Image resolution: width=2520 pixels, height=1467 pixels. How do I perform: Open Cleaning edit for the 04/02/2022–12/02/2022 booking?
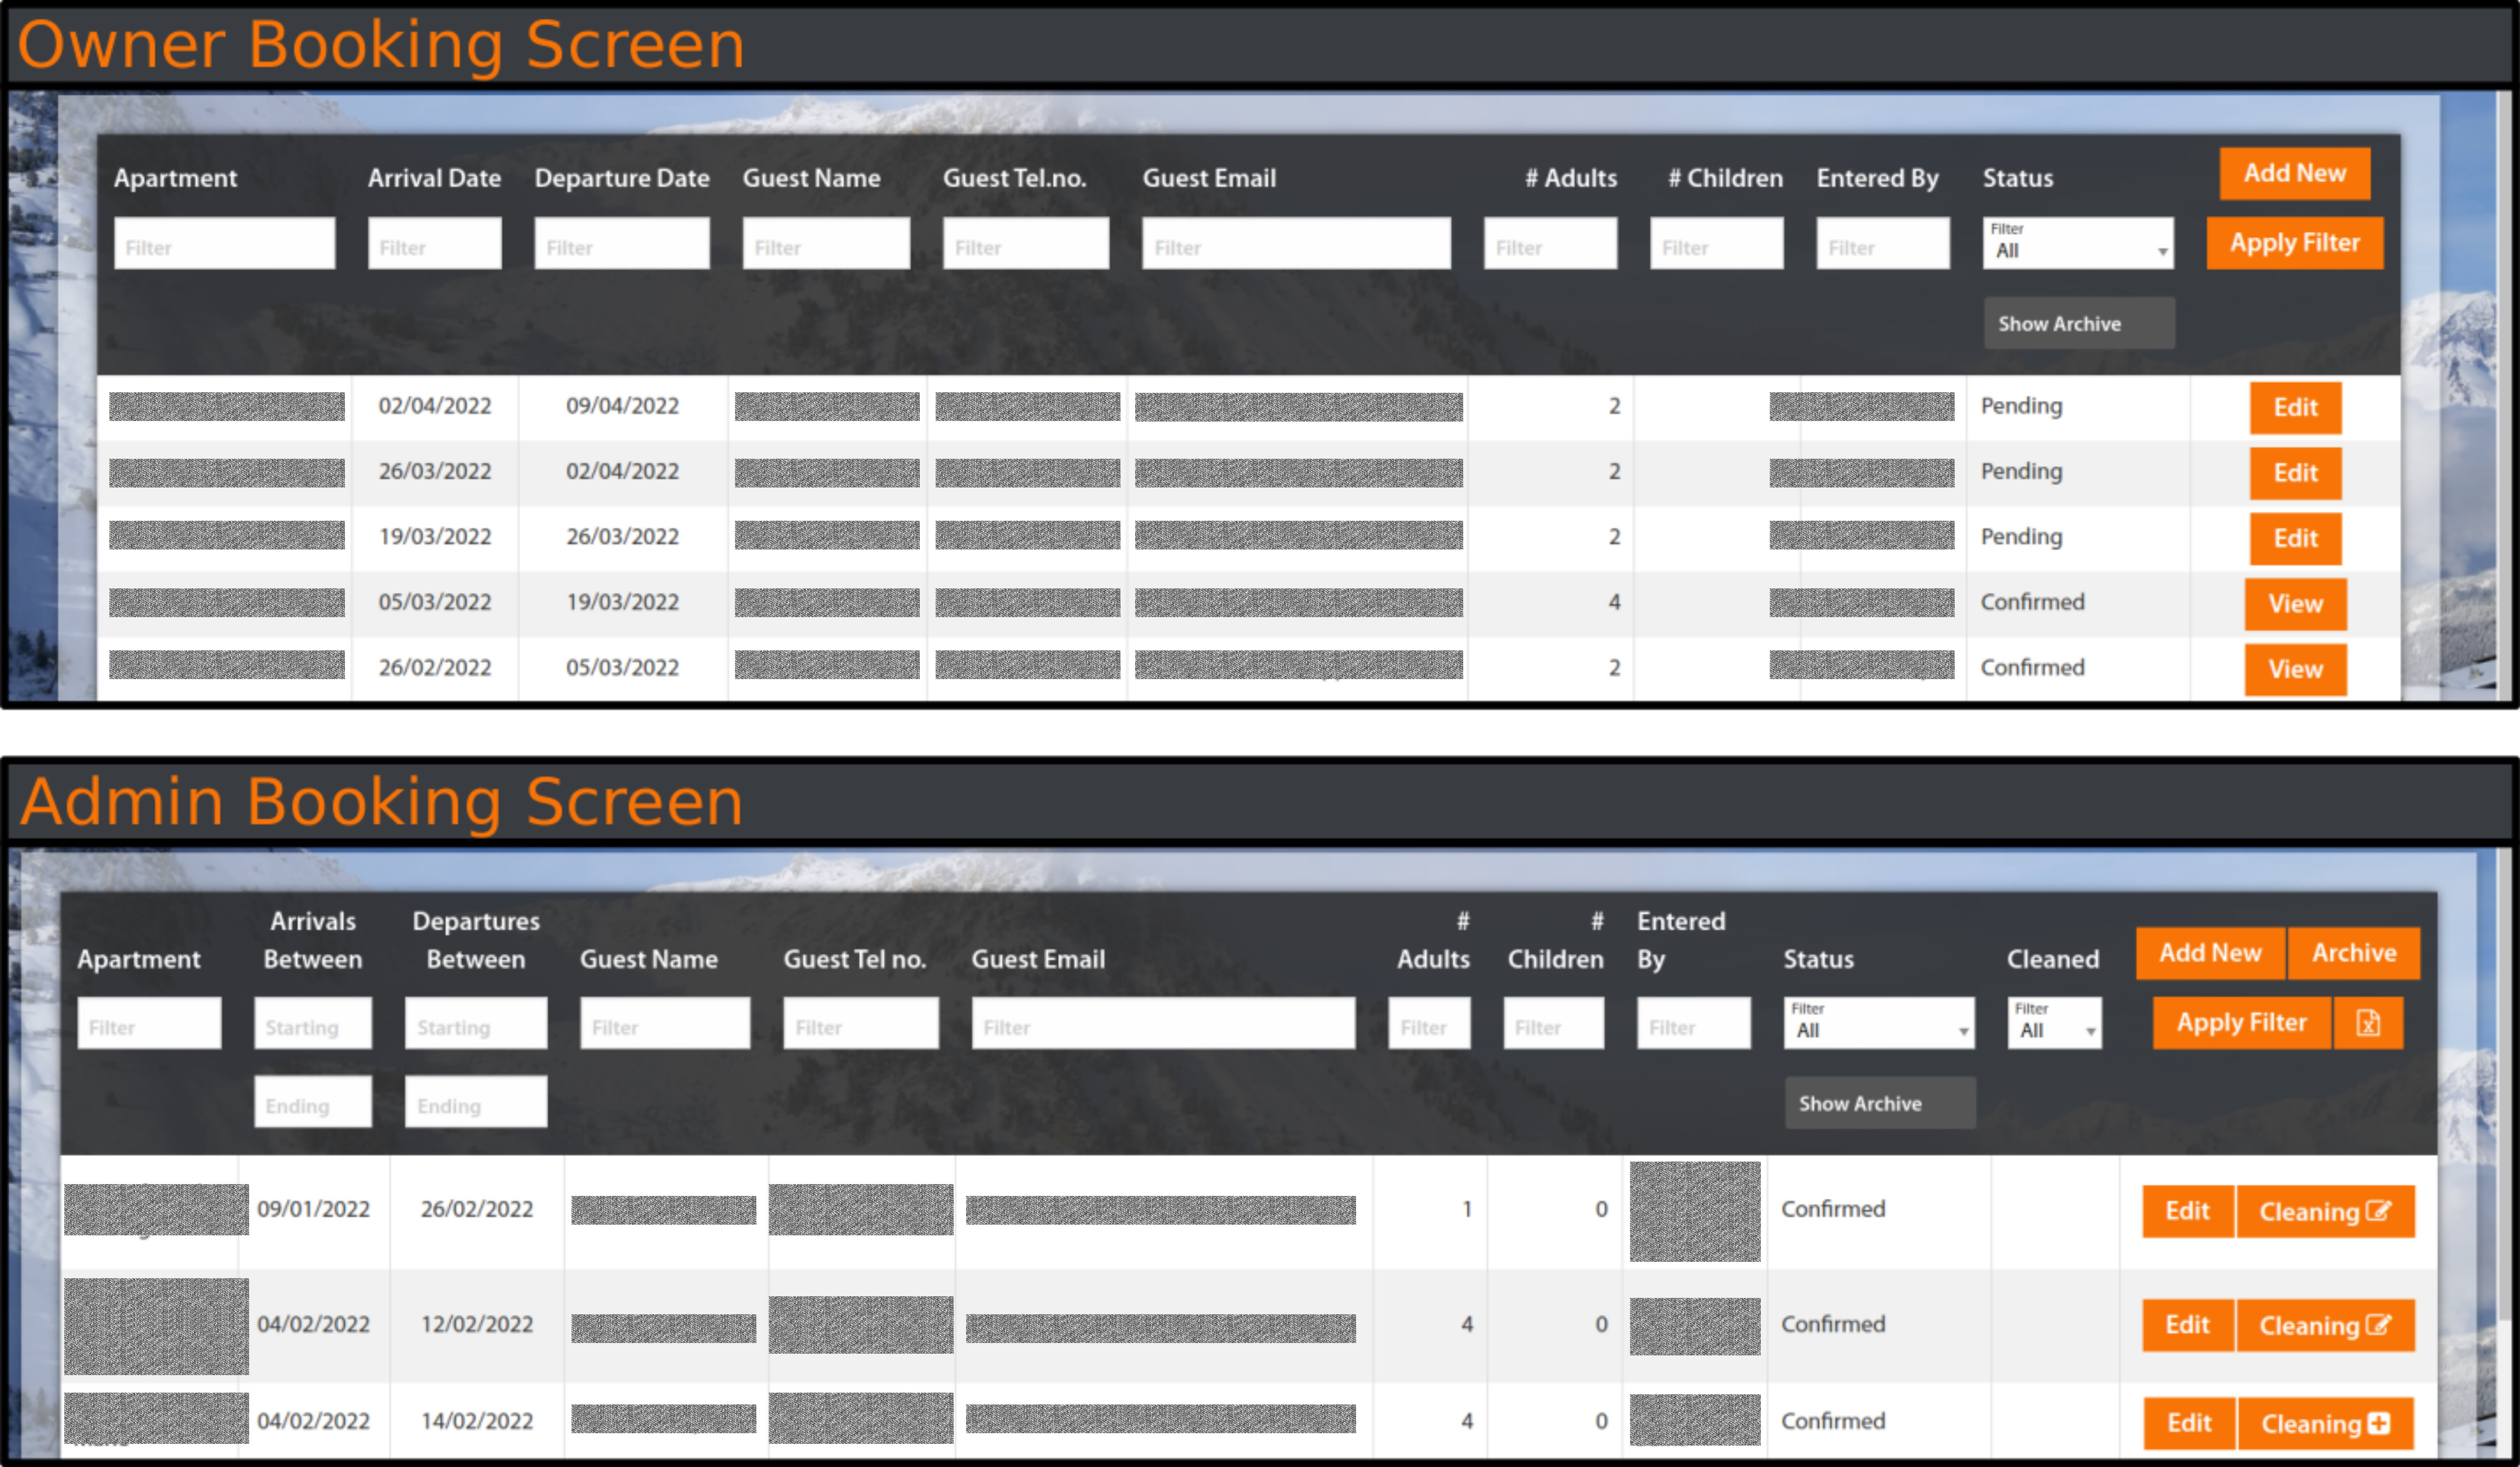point(2324,1325)
